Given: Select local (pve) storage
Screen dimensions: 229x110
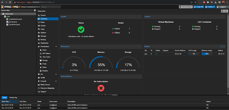Looking at the screenshot, I should click(x=14, y=22).
